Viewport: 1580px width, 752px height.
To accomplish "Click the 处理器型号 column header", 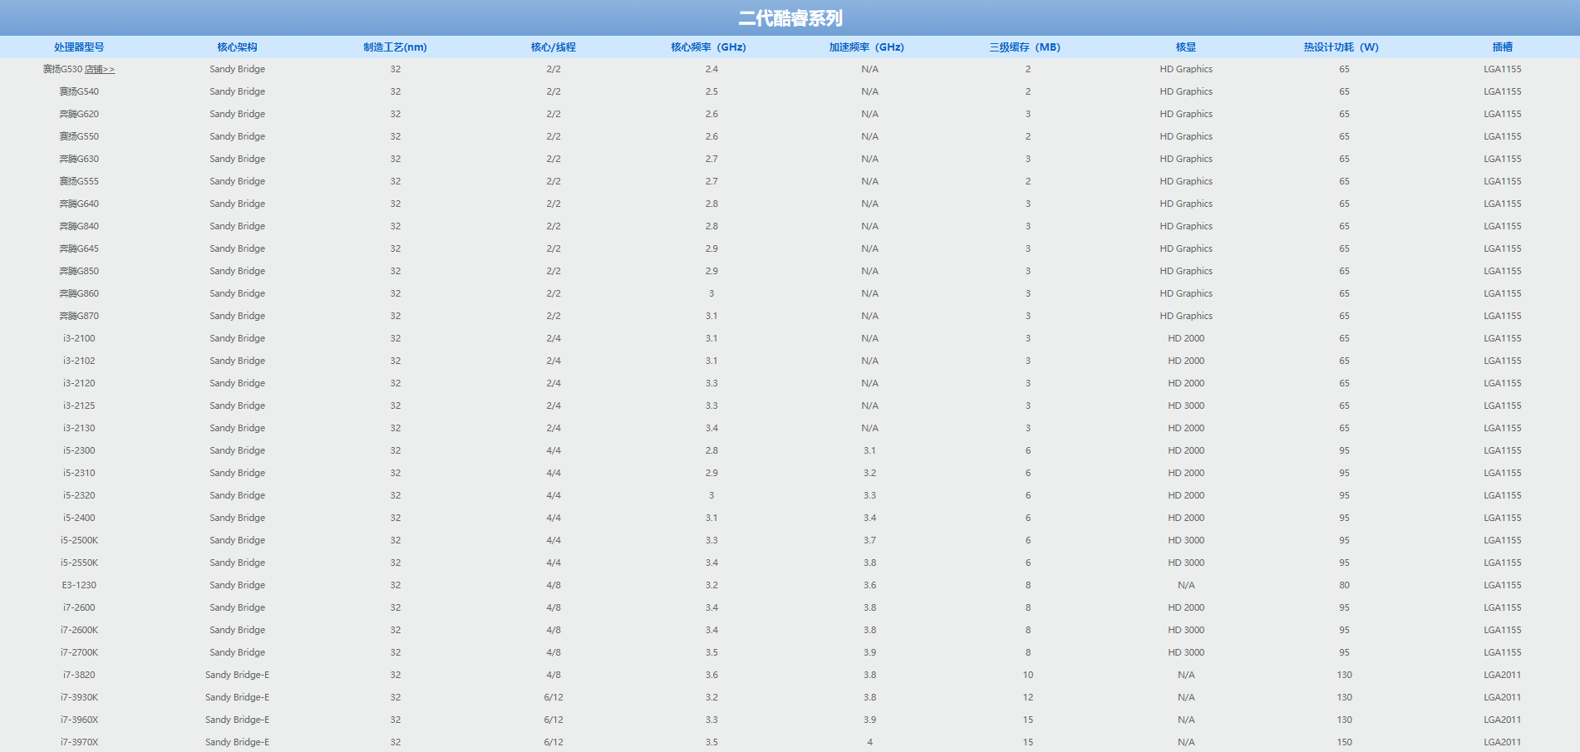I will 79,47.
